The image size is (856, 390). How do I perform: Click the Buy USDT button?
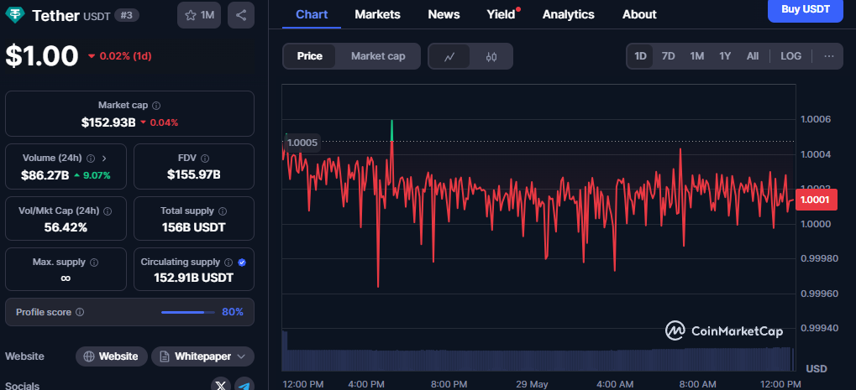(806, 9)
